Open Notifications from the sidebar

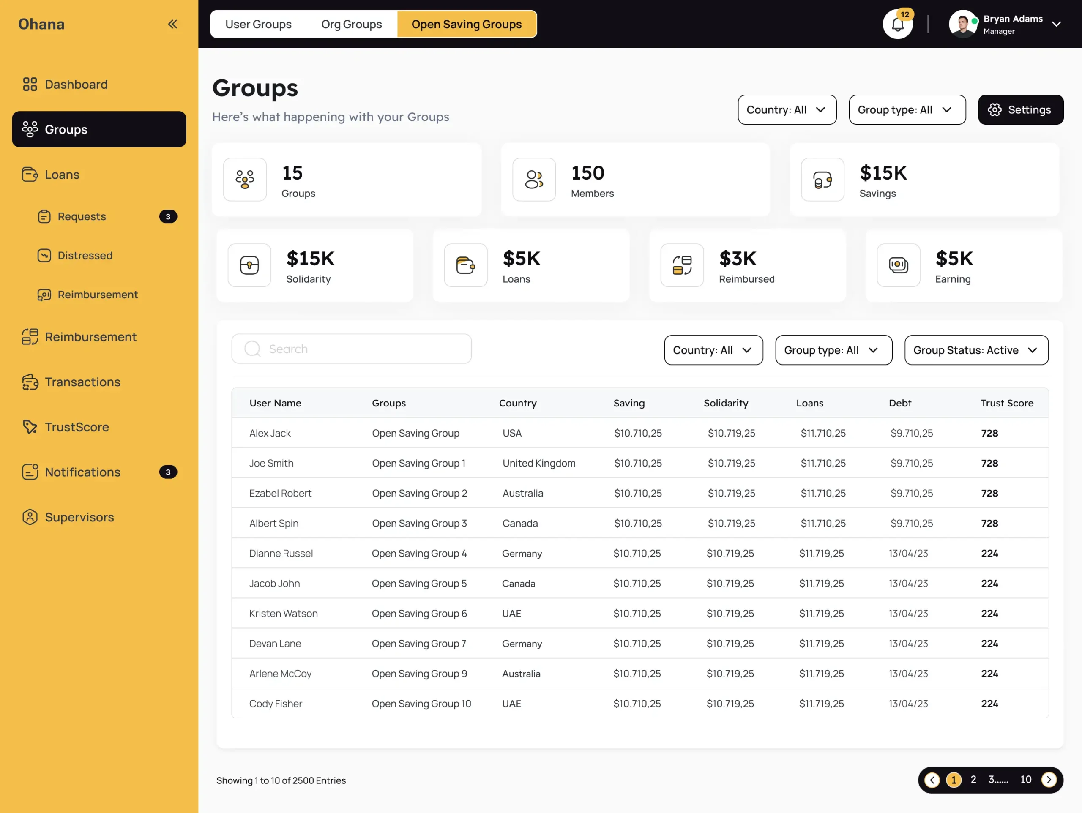82,472
